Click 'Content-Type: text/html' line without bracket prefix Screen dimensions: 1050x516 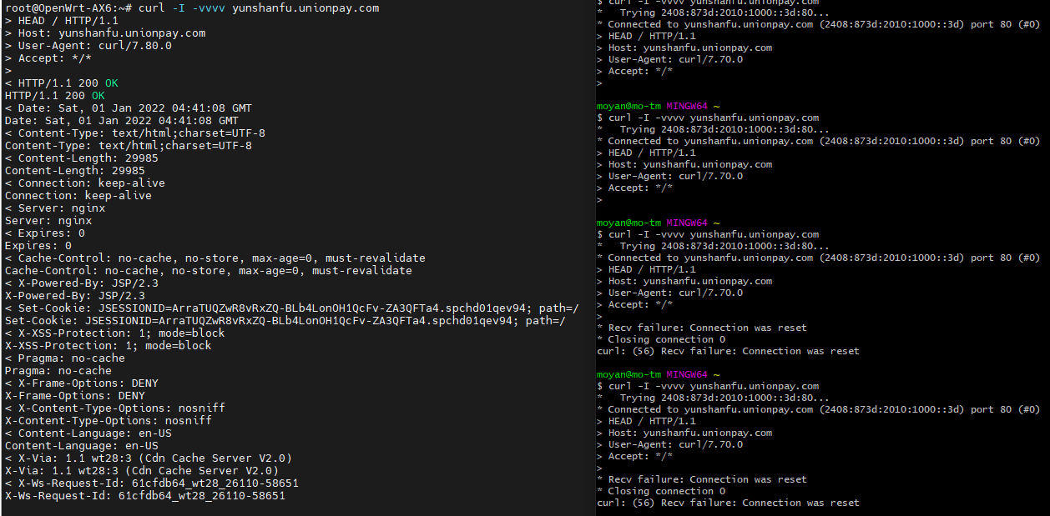128,146
